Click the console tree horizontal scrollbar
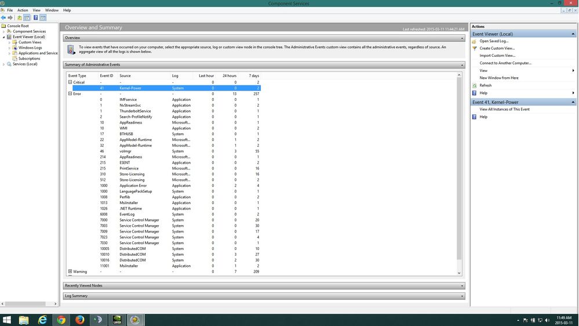 [x=25, y=304]
